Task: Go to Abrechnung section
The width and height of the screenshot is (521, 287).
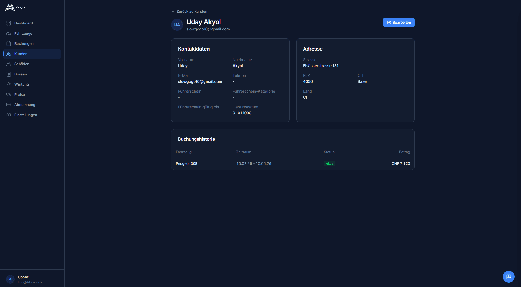Action: (x=25, y=105)
